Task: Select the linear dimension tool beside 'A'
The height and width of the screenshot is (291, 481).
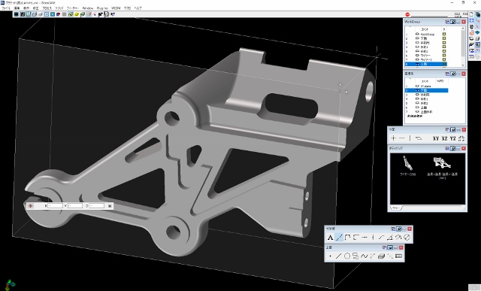Action: [339, 238]
